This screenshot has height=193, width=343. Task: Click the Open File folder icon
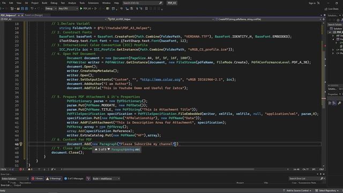(x=18, y=9)
